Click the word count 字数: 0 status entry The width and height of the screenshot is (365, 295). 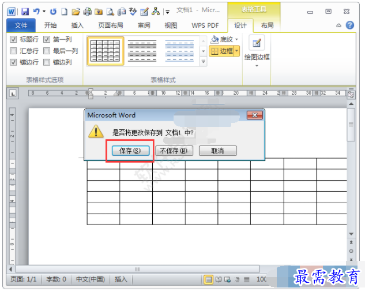56,279
